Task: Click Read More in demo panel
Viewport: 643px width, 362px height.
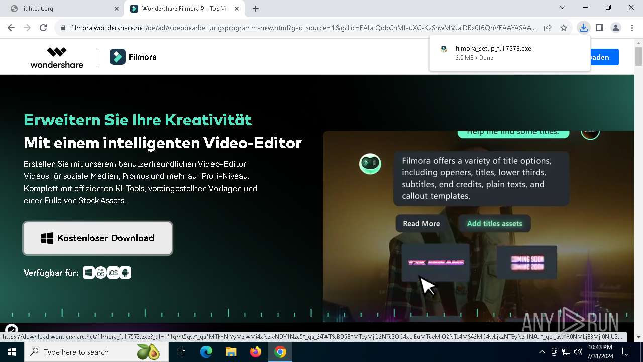Action: click(421, 224)
